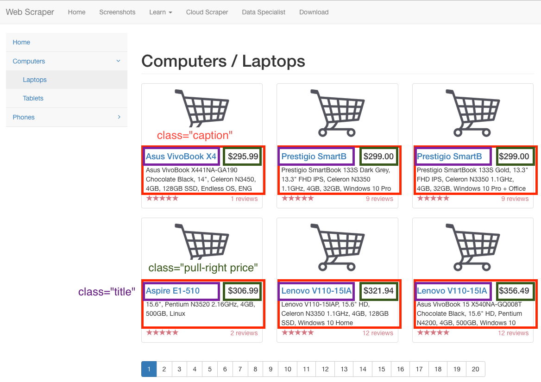
Task: Click cart image of $321.94 Lenovo V110-15IA
Action: [x=338, y=248]
